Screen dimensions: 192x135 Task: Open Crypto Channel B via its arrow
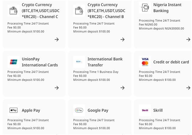pyautogui.click(x=122, y=39)
